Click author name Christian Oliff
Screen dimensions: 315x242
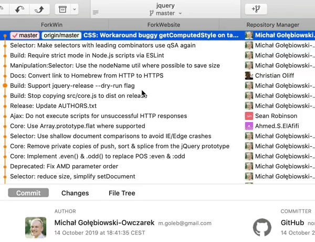275,76
